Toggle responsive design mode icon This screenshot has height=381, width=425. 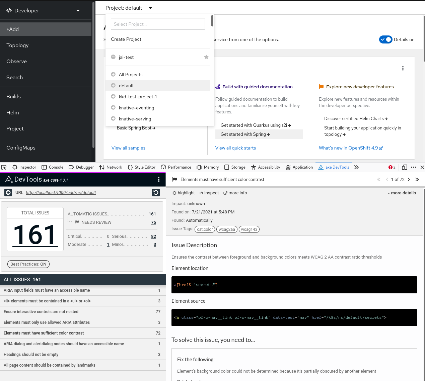pos(405,167)
